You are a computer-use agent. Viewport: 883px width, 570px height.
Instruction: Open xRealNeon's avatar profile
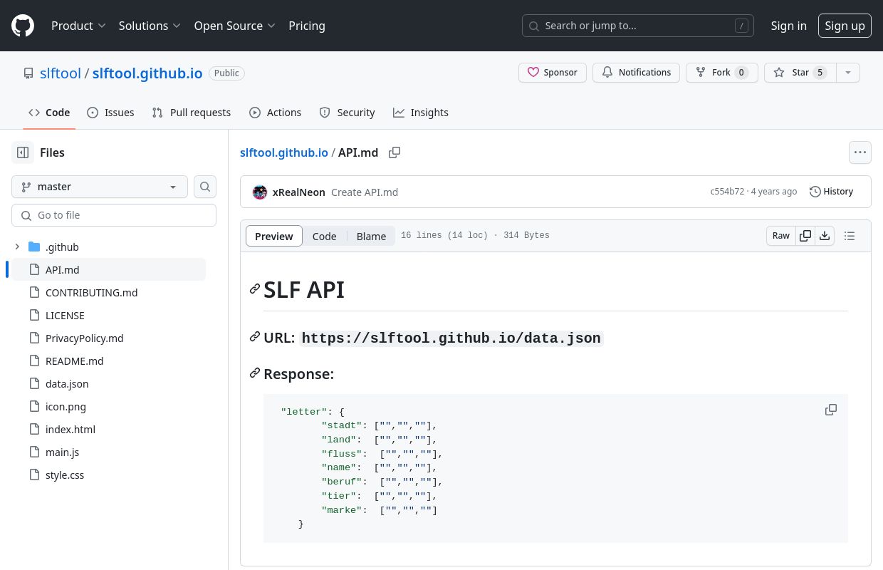pyautogui.click(x=260, y=192)
